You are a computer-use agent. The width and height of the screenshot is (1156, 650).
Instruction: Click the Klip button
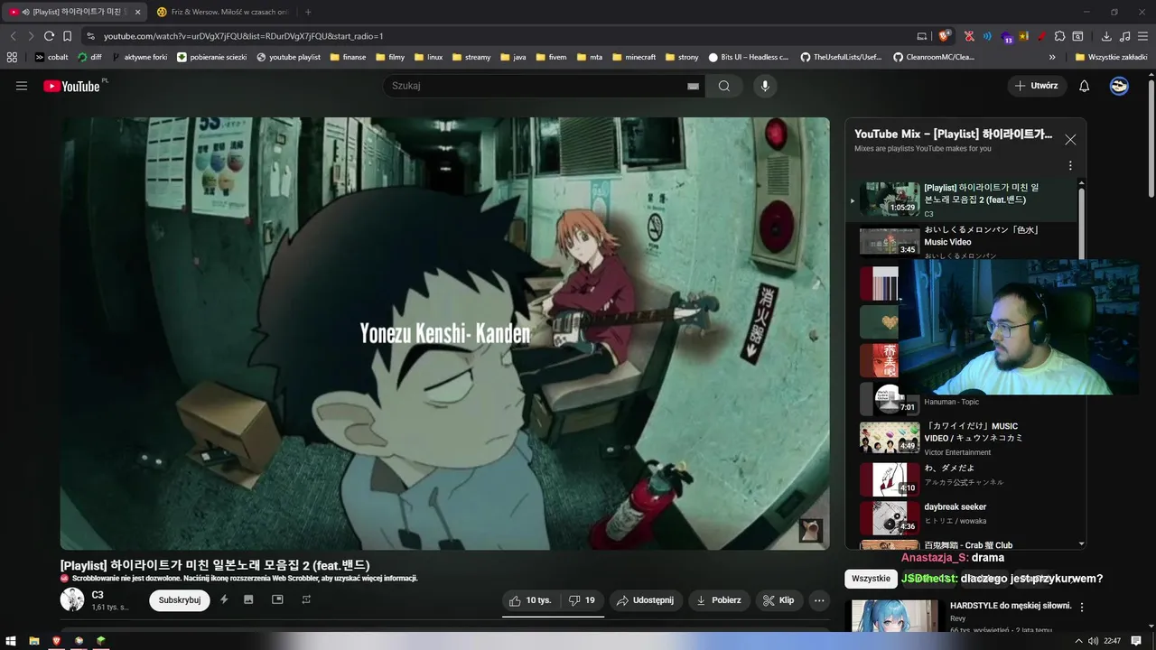(x=778, y=600)
